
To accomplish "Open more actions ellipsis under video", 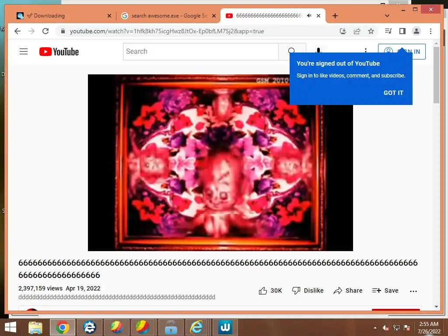I will click(x=413, y=291).
